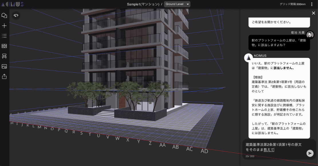The width and height of the screenshot is (318, 166).
Task: Send the chat message with arrow button
Action: coord(310,153)
